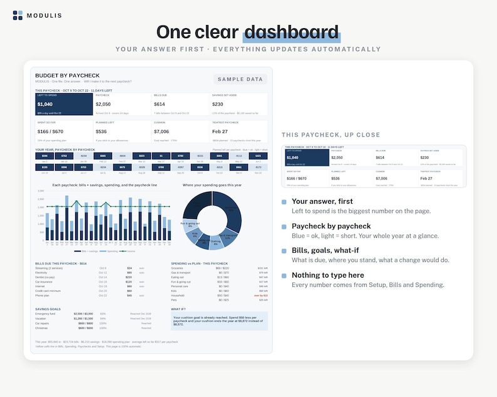Click the 'Personal care' spending row

pos(219,286)
